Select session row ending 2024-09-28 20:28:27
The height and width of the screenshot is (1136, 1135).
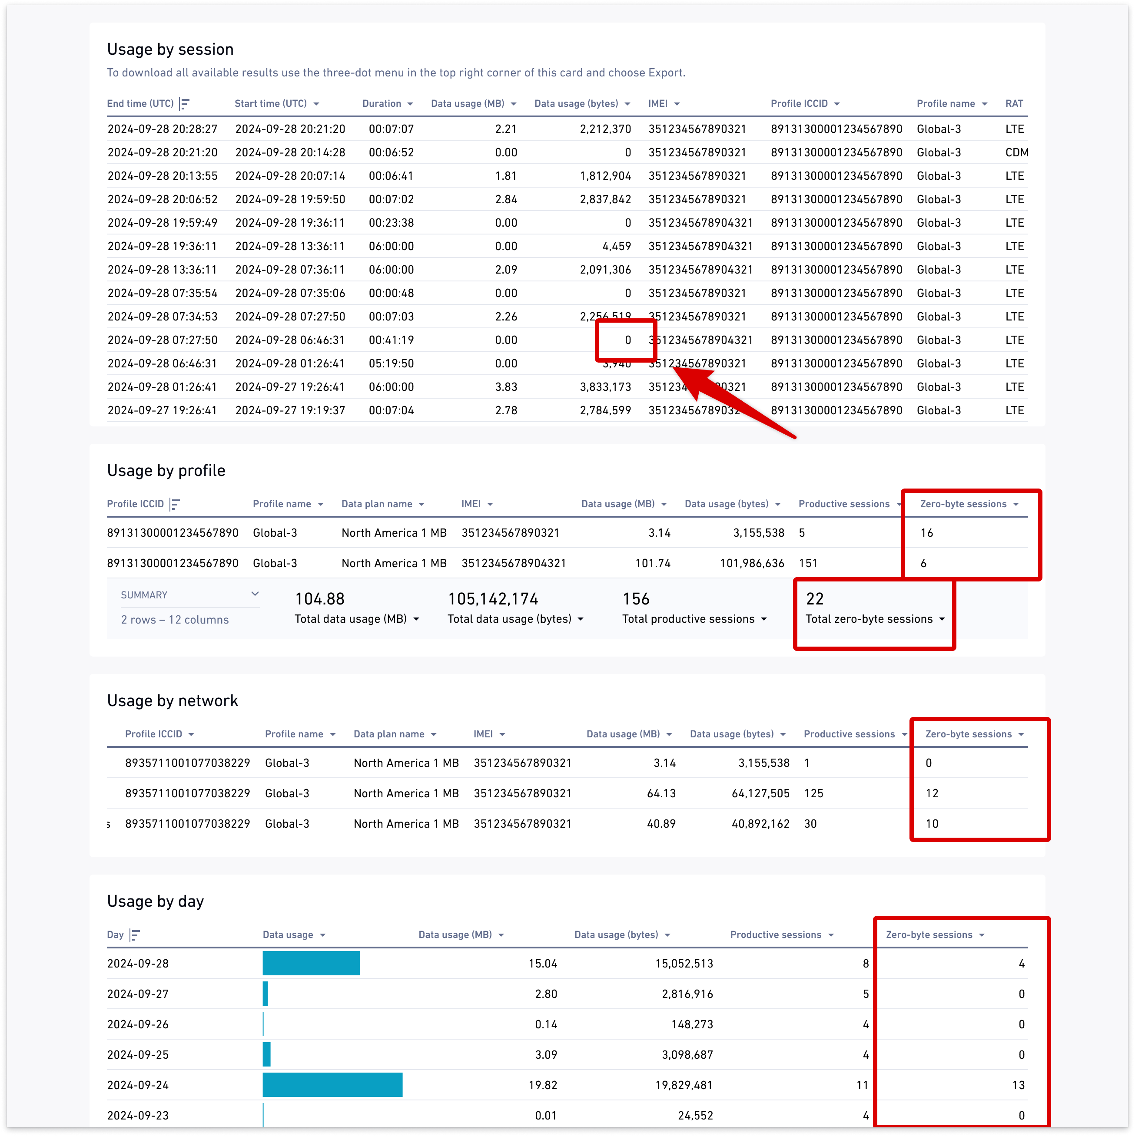pyautogui.click(x=567, y=129)
